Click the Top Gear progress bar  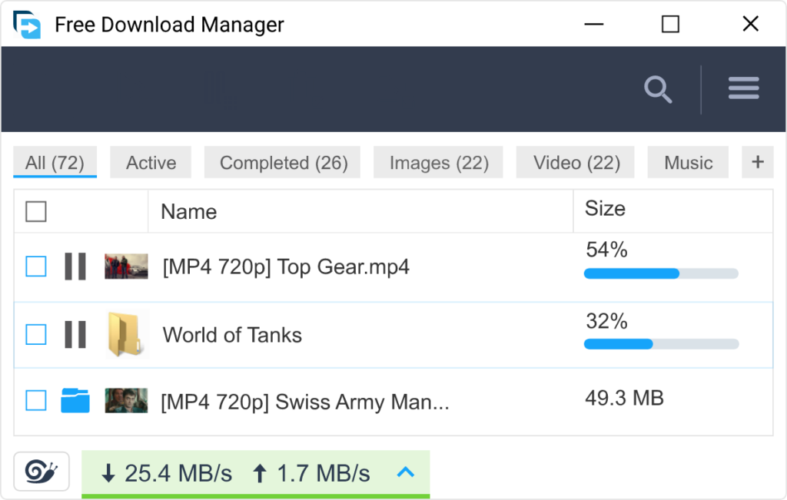[x=659, y=273]
